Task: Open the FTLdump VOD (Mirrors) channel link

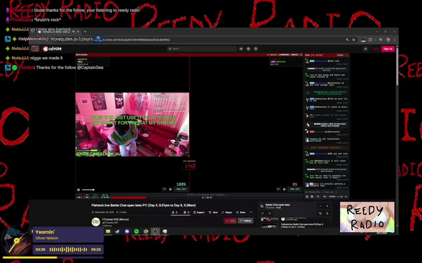Action: pyautogui.click(x=116, y=220)
